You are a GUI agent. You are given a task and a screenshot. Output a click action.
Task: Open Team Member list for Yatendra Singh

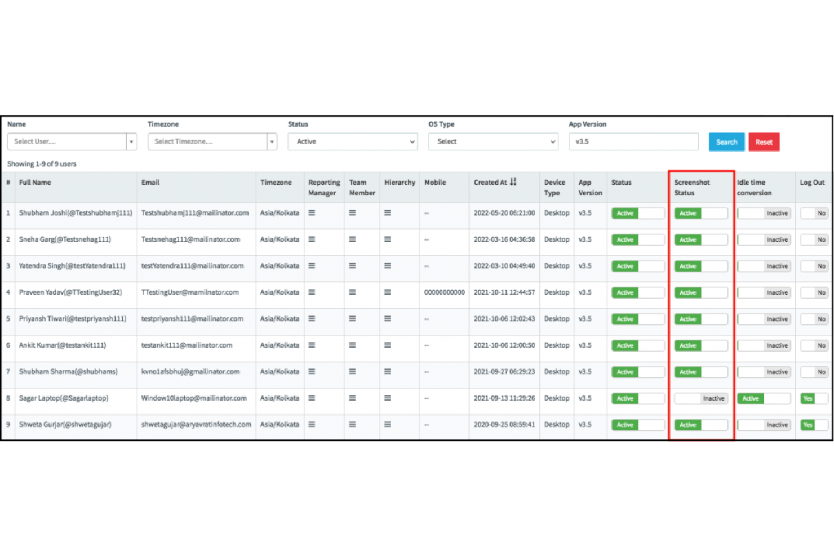(352, 266)
